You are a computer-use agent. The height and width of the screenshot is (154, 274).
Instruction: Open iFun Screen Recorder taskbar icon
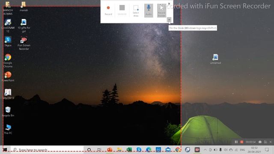[x=197, y=150]
